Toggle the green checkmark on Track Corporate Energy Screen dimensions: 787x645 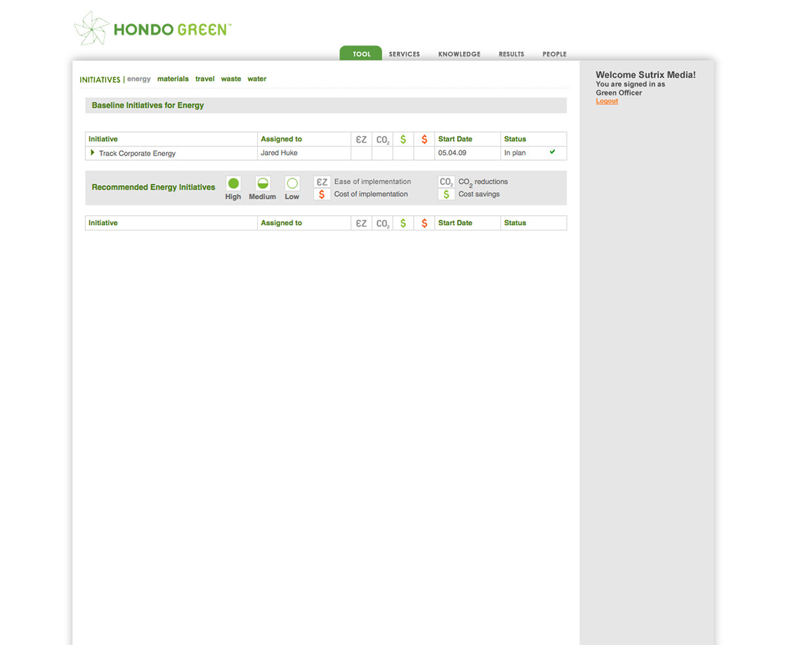552,152
